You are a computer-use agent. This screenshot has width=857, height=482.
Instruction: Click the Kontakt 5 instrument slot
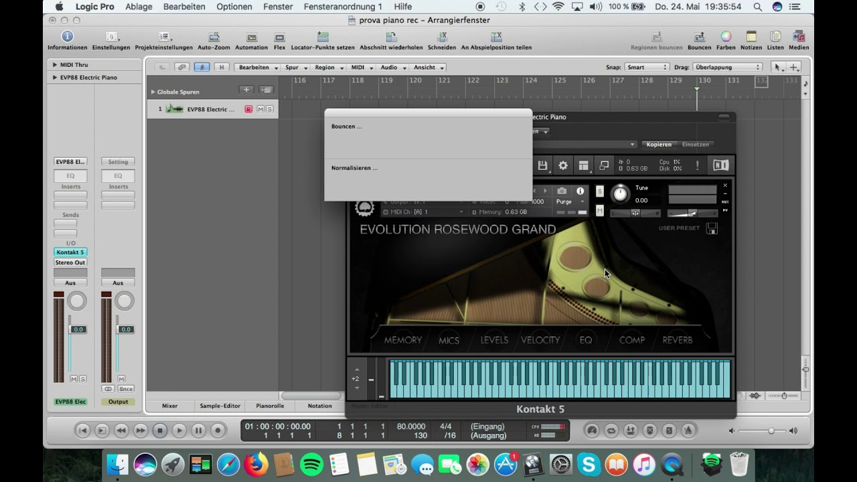[x=70, y=252]
